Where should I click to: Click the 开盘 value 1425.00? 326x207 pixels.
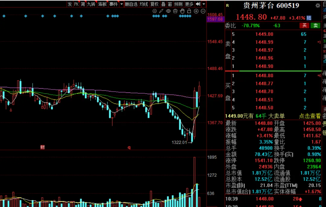[312, 123]
